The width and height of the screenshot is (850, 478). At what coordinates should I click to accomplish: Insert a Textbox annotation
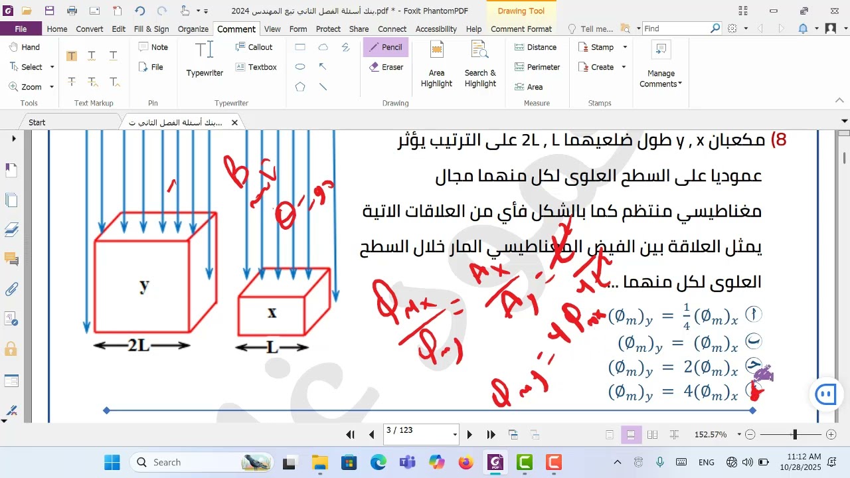click(256, 67)
